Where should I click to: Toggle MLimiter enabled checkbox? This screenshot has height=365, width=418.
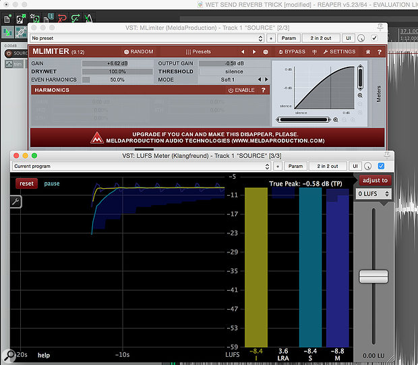click(374, 38)
